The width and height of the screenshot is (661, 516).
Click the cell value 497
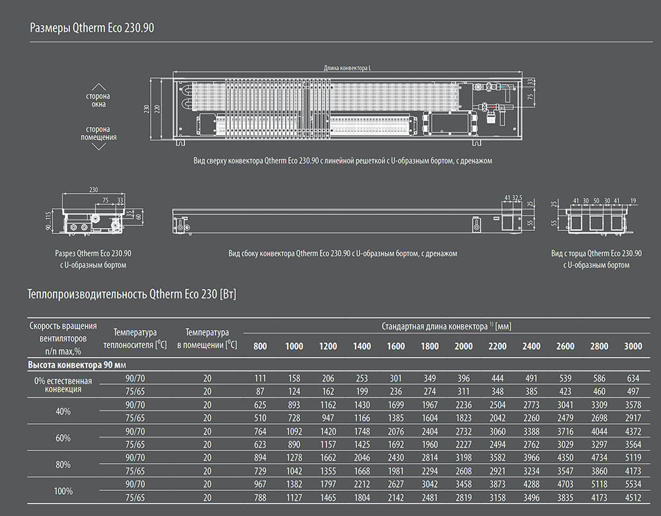coord(633,392)
